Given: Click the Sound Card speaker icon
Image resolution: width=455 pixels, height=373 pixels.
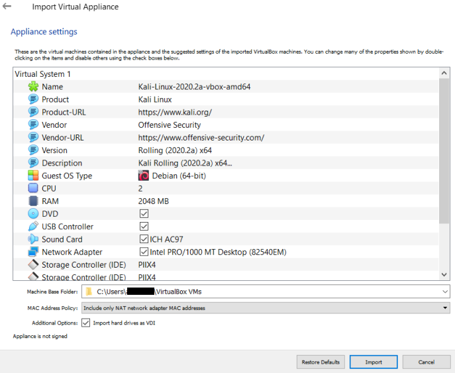Looking at the screenshot, I should tap(33, 239).
